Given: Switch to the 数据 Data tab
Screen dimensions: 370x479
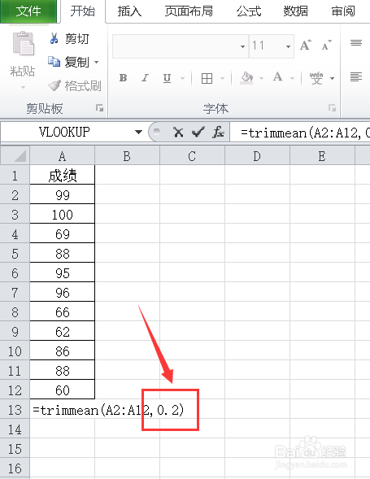Looking at the screenshot, I should coord(295,11).
